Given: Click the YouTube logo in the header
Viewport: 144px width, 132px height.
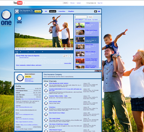Looking at the screenshot, I should pyautogui.click(x=18, y=3).
